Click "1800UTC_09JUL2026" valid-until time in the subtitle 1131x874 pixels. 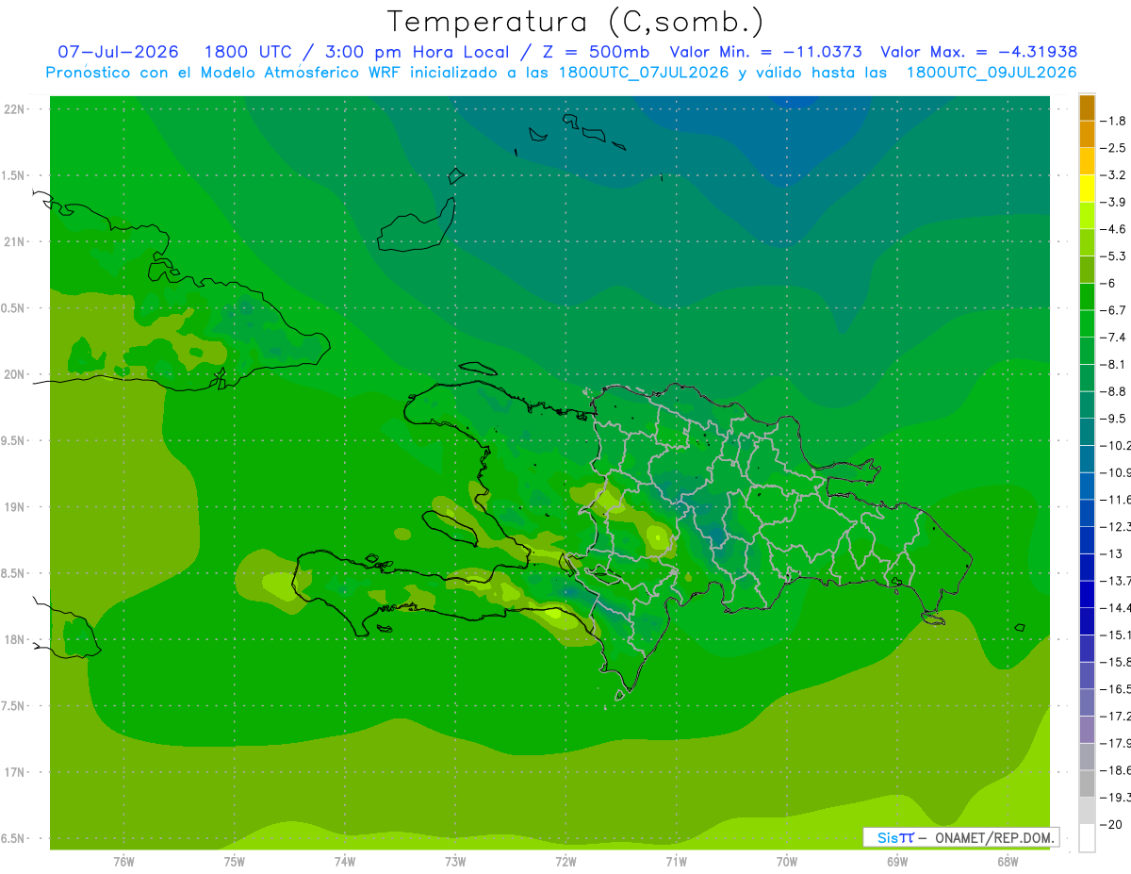coord(992,73)
